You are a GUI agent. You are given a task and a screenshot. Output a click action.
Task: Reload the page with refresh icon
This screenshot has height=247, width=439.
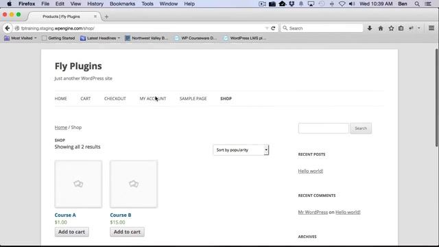273,28
